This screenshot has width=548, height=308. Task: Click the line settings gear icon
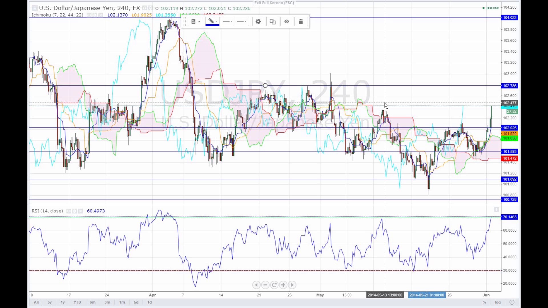258,22
